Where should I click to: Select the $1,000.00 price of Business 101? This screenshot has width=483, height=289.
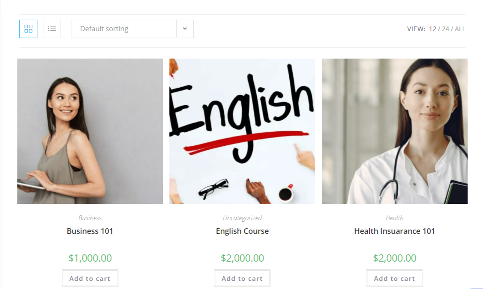(90, 258)
